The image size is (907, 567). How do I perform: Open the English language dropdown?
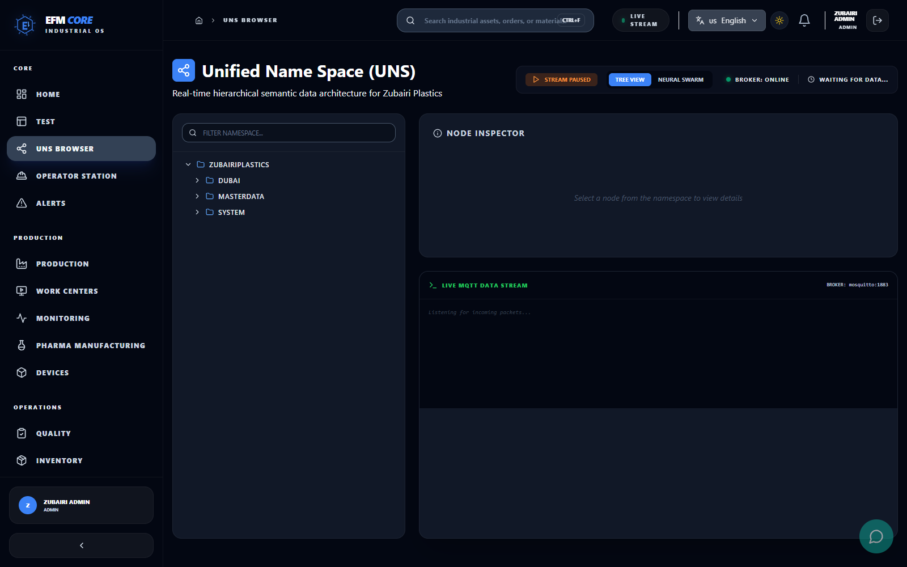tap(726, 20)
